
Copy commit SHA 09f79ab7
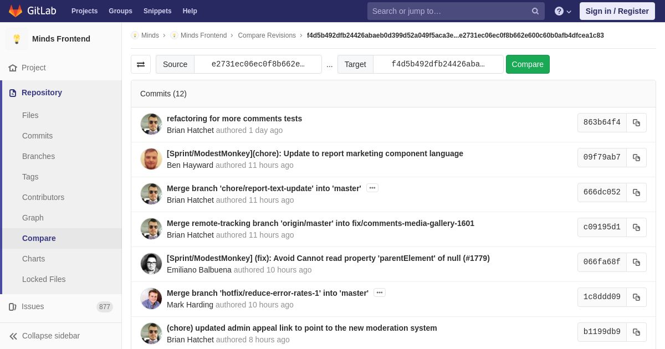click(636, 157)
